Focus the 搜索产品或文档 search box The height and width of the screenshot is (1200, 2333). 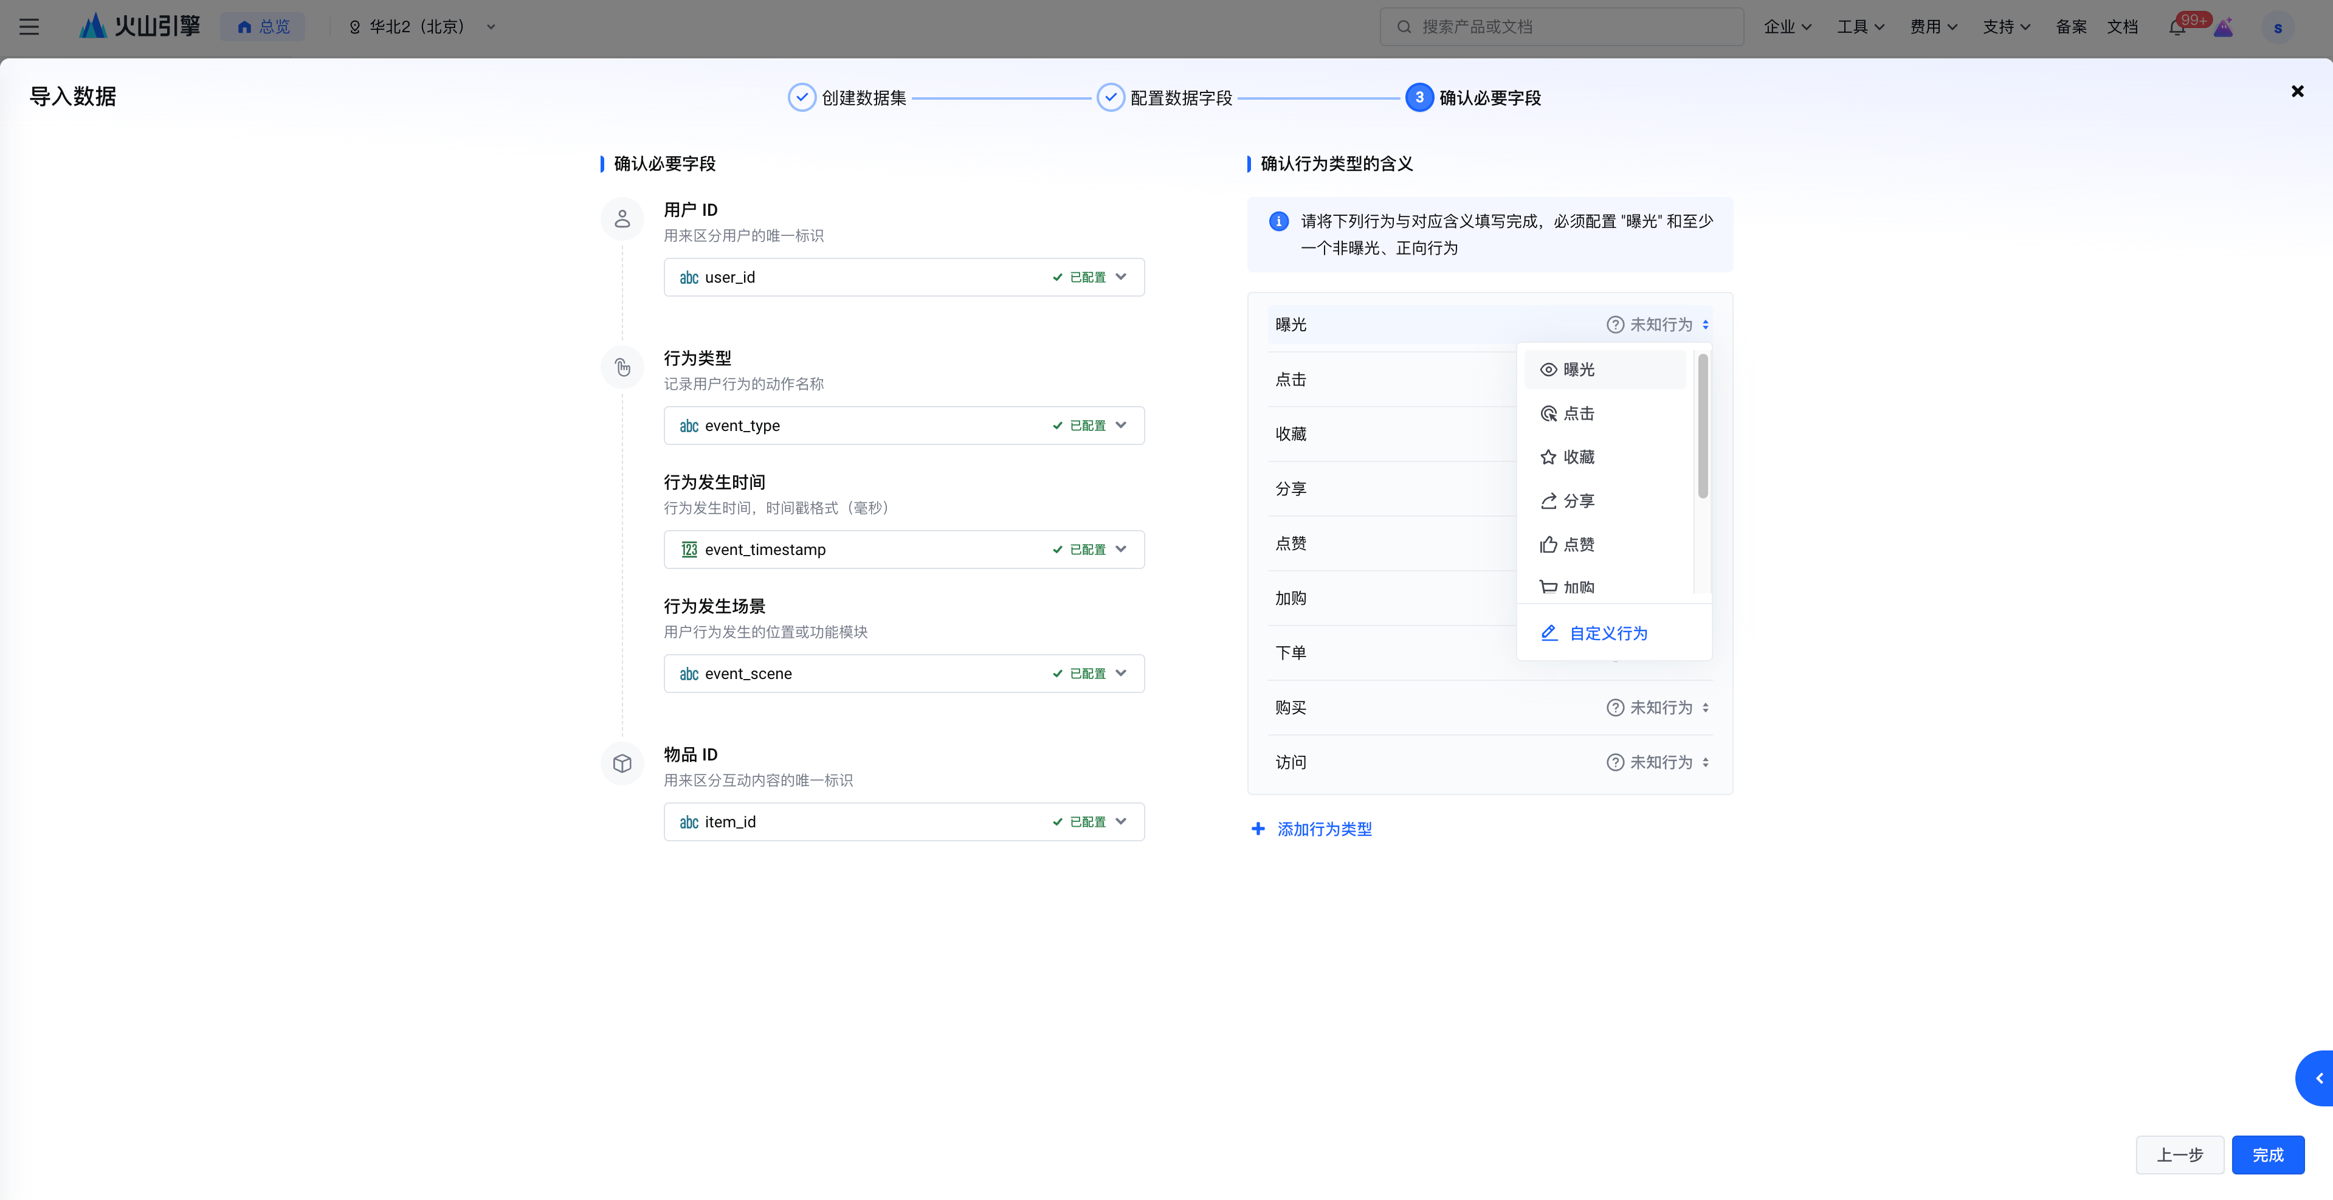point(1562,27)
